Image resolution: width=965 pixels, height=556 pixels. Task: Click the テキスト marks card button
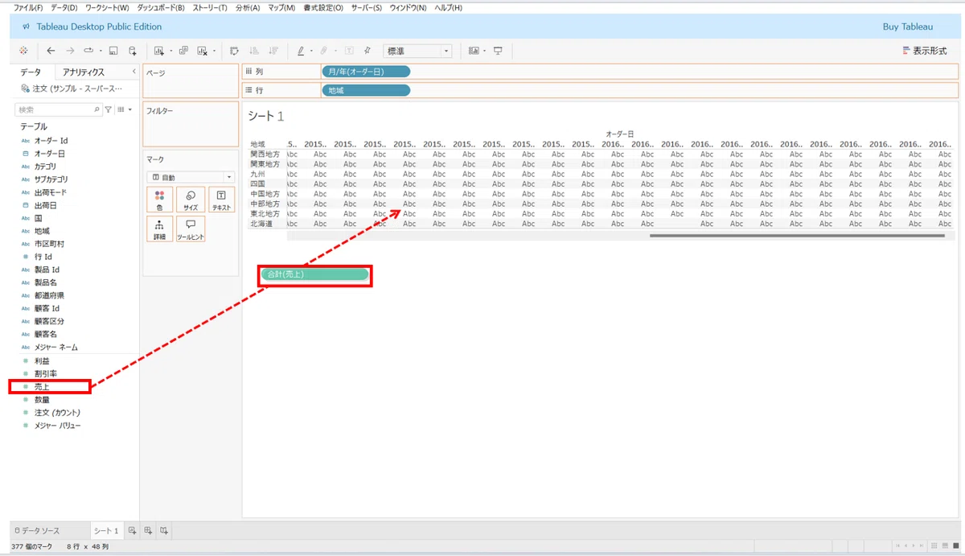pos(221,200)
